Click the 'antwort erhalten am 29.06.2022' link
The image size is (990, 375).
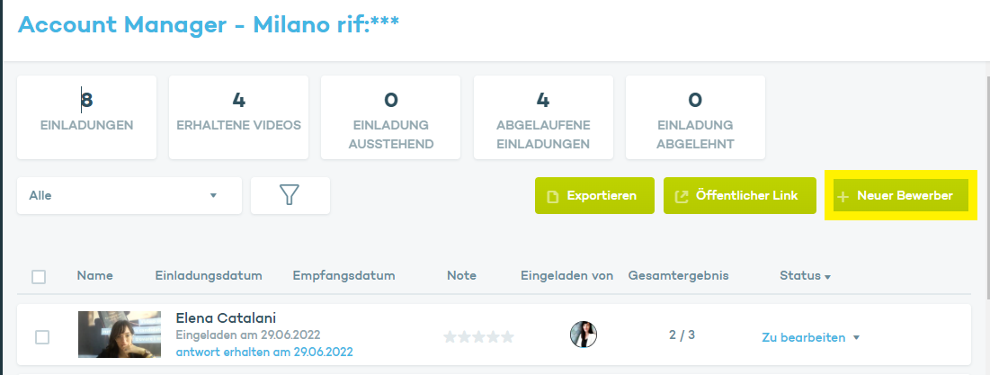click(264, 352)
